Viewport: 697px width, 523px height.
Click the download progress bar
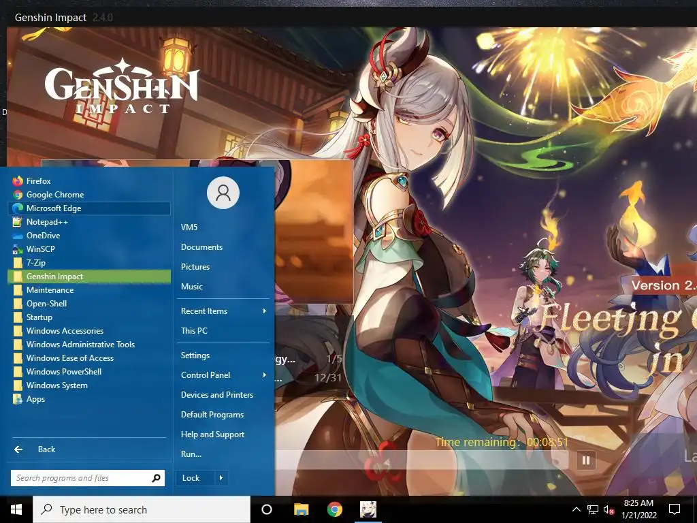(421, 460)
